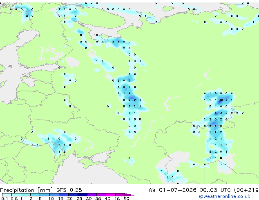Image resolution: width=259 pixels, height=200 pixels.
Task: Click the legend swatch between 0.1 and 0.5
Action: point(7,195)
